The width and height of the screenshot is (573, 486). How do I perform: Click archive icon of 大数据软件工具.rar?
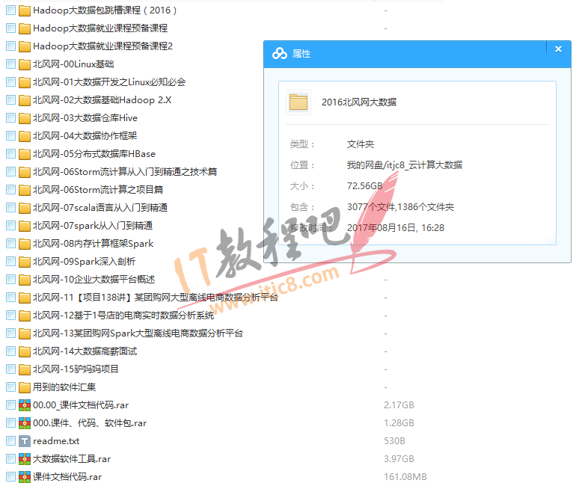[25, 459]
